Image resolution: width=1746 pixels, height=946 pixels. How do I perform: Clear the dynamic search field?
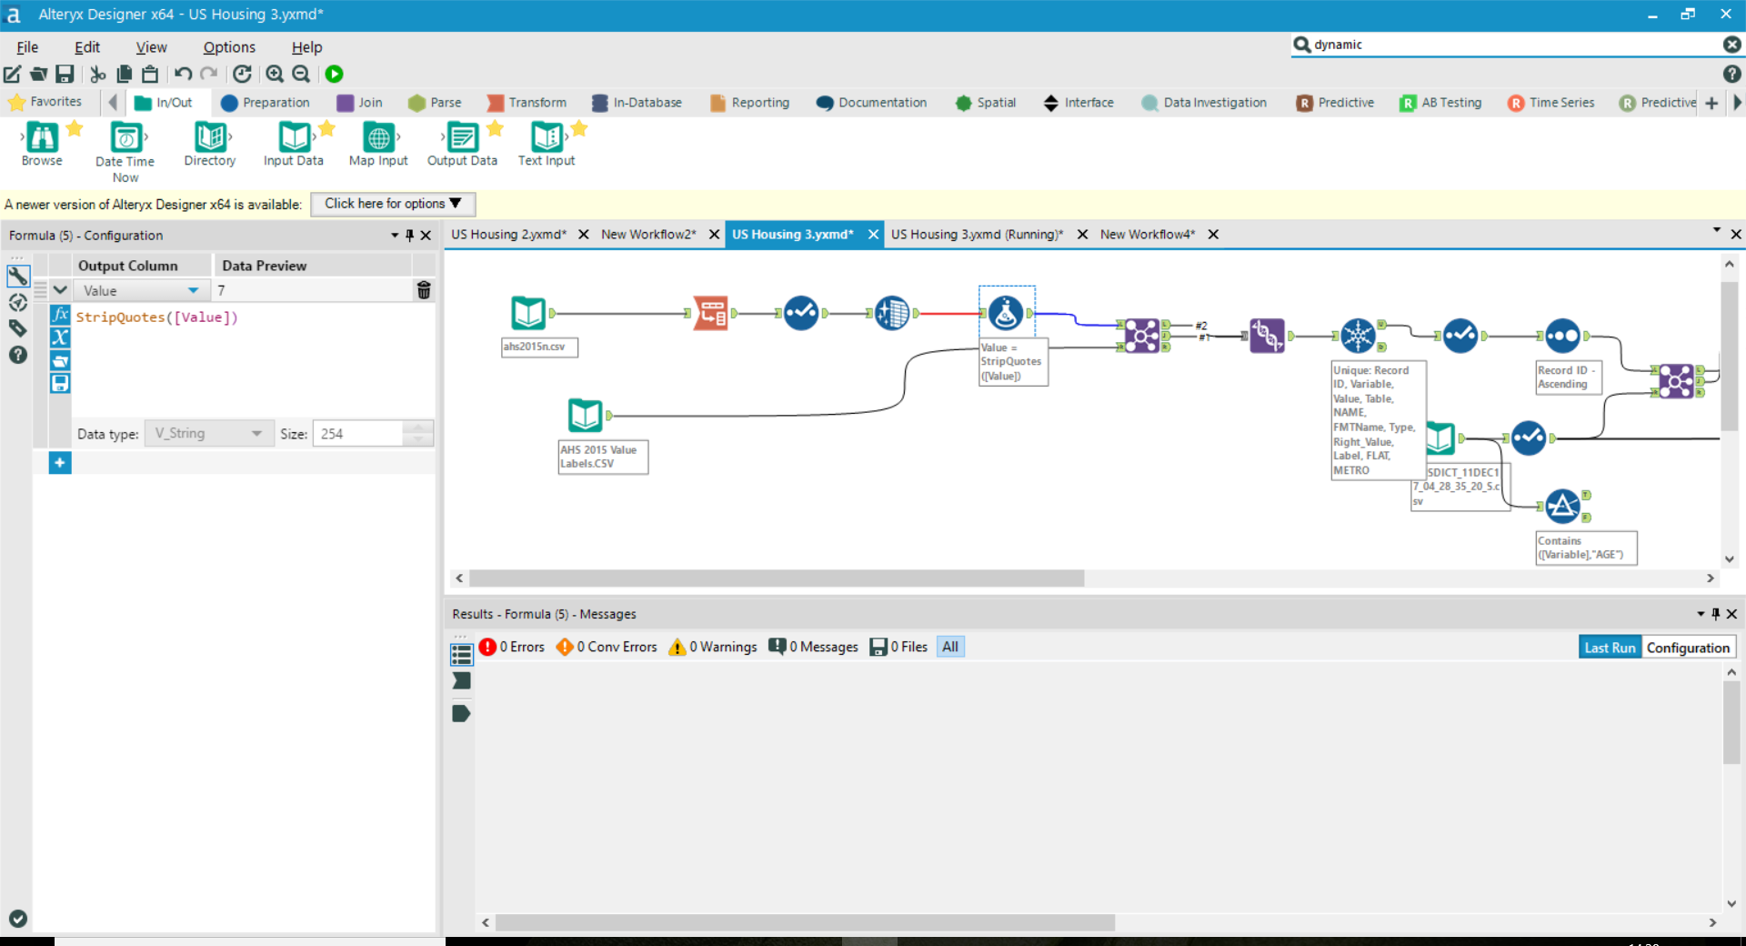1731,45
